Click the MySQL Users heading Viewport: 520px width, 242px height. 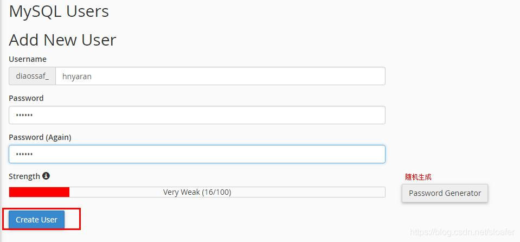click(x=59, y=11)
